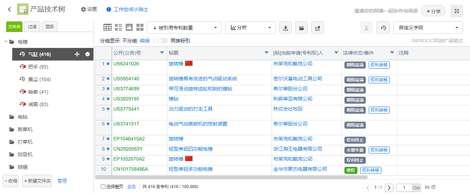Click the move handle icon on 气缸
Viewport: 470px width, 194px height.
pos(77,54)
